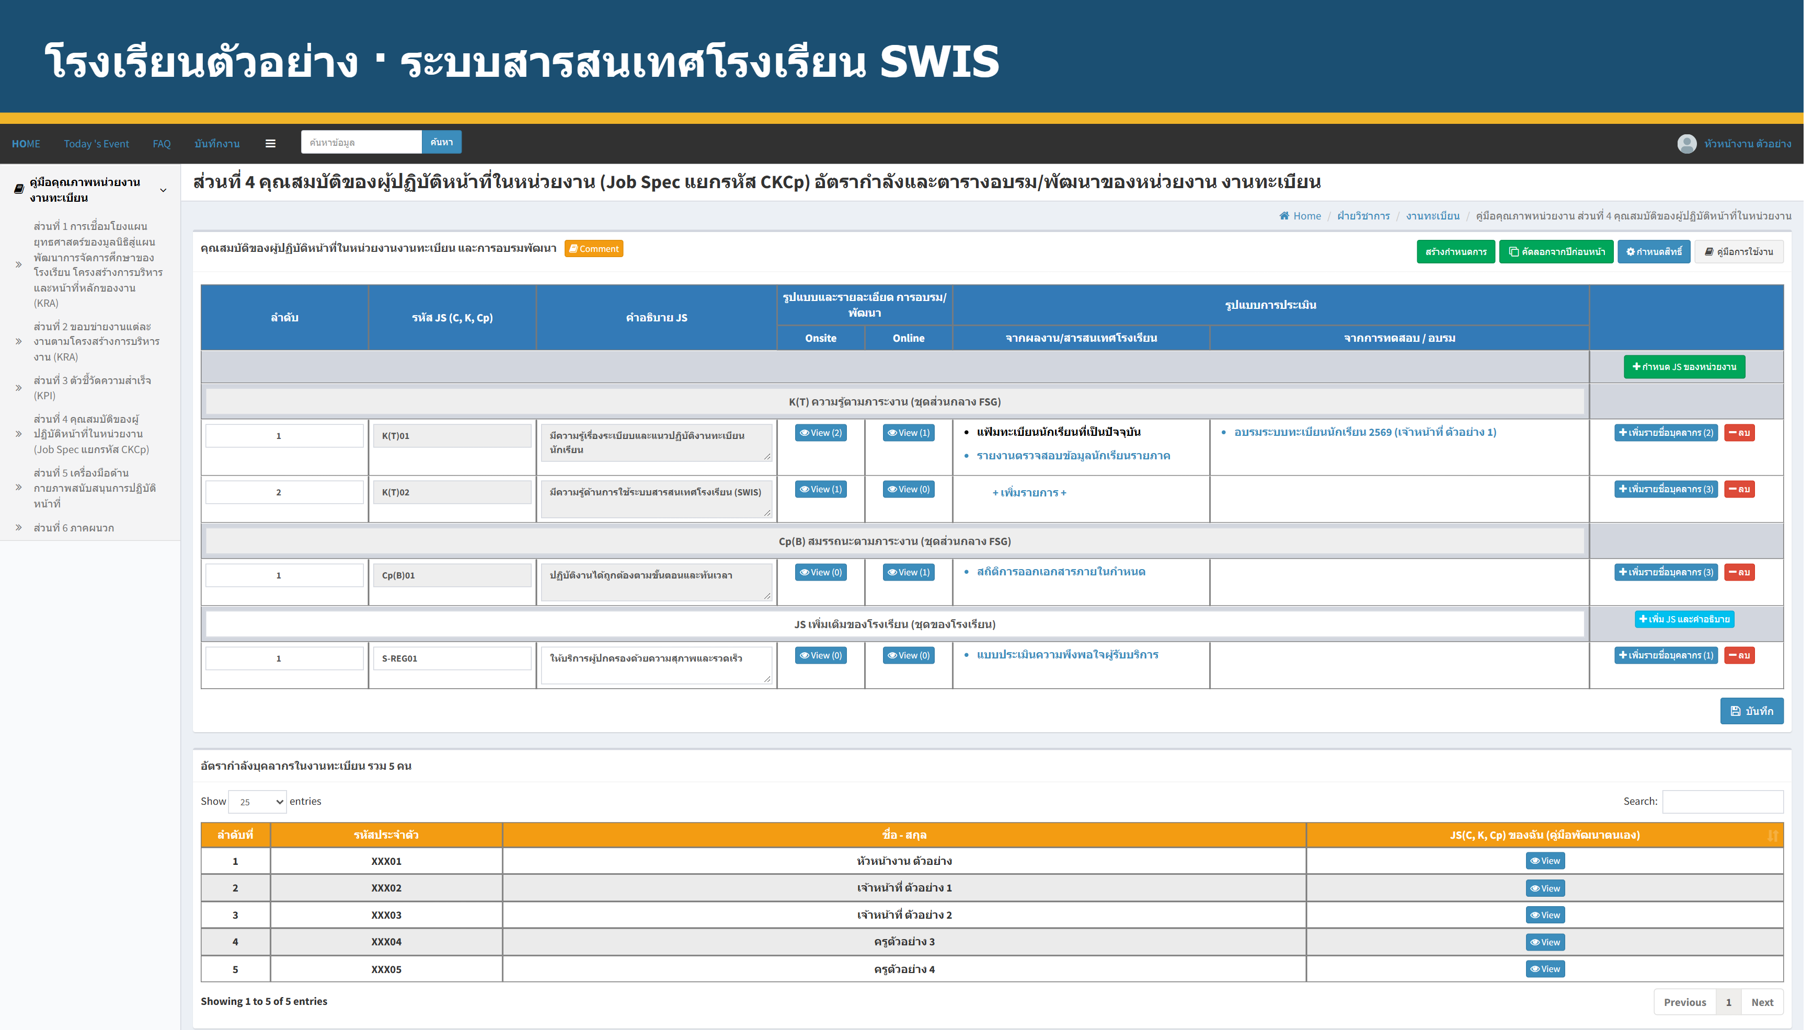Click the green กำหนด JS ของหน่วยงาน button
This screenshot has height=1030, width=1813.
[1684, 366]
